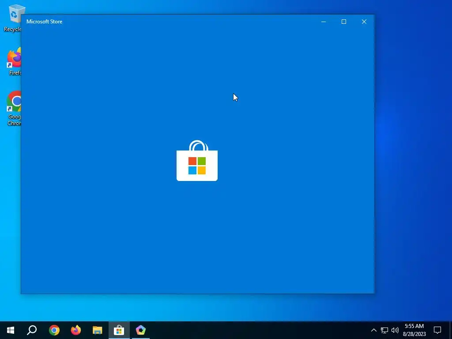Select the Recycle Bin desktop icon
This screenshot has width=452, height=339.
pos(13,18)
